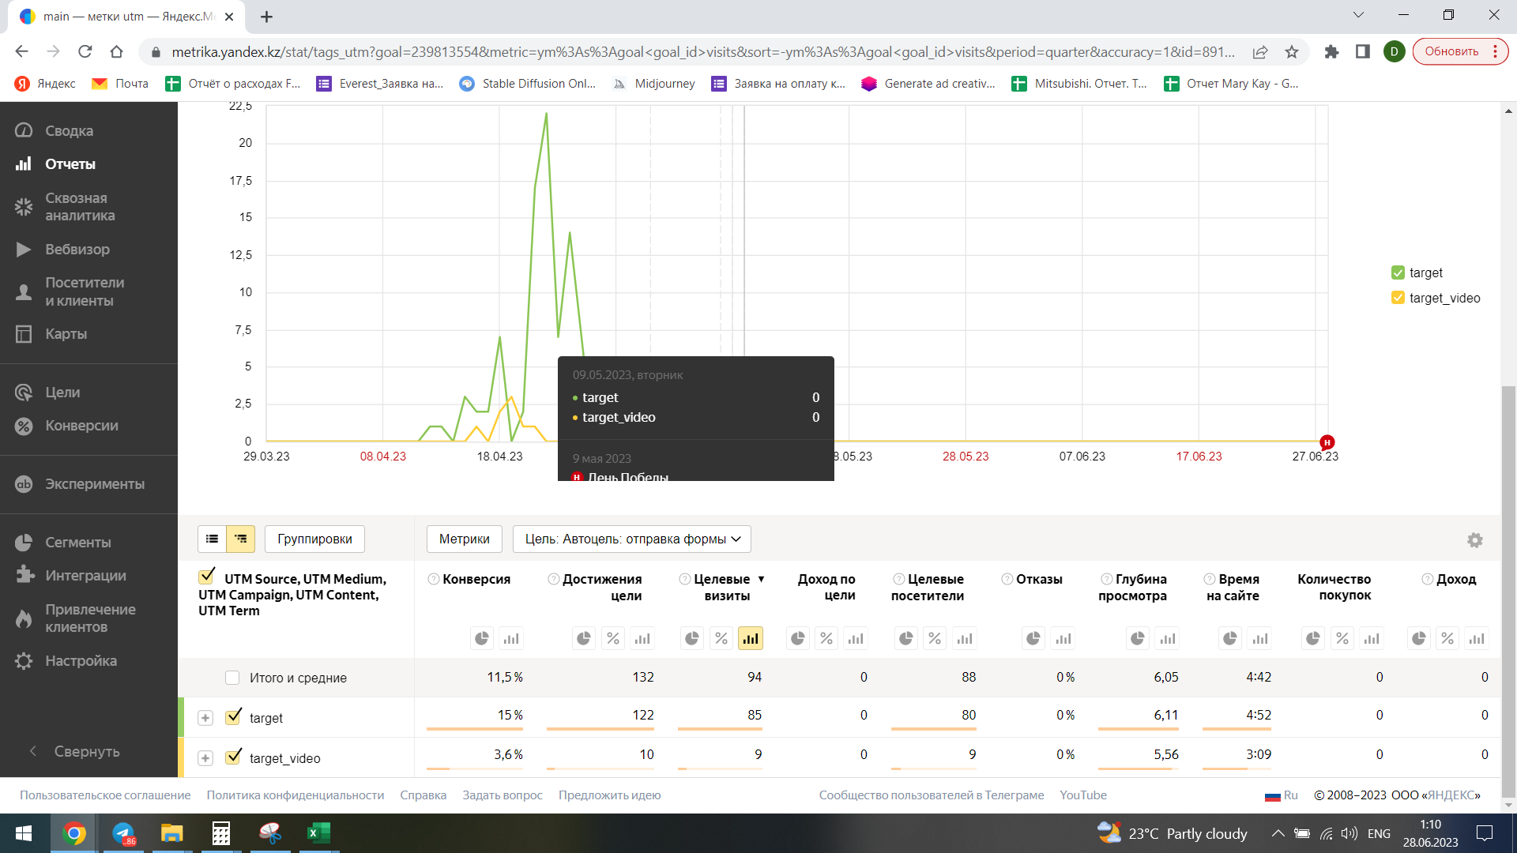Expand the target_video row
Screen dimensions: 1517x853
click(205, 758)
